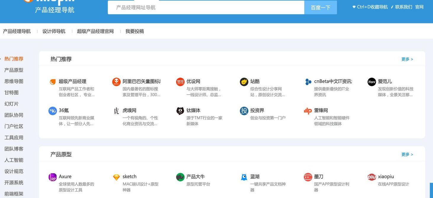Click the 36氪 blue round icon

(x=52, y=111)
